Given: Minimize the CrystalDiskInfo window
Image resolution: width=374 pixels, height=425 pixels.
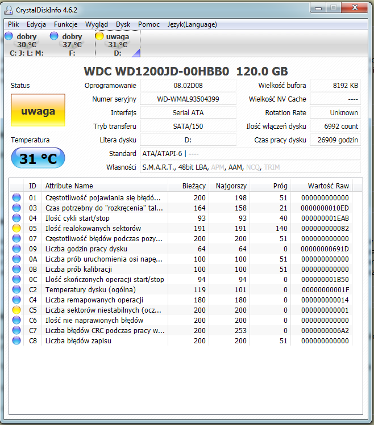Looking at the screenshot, I should [x=318, y=8].
